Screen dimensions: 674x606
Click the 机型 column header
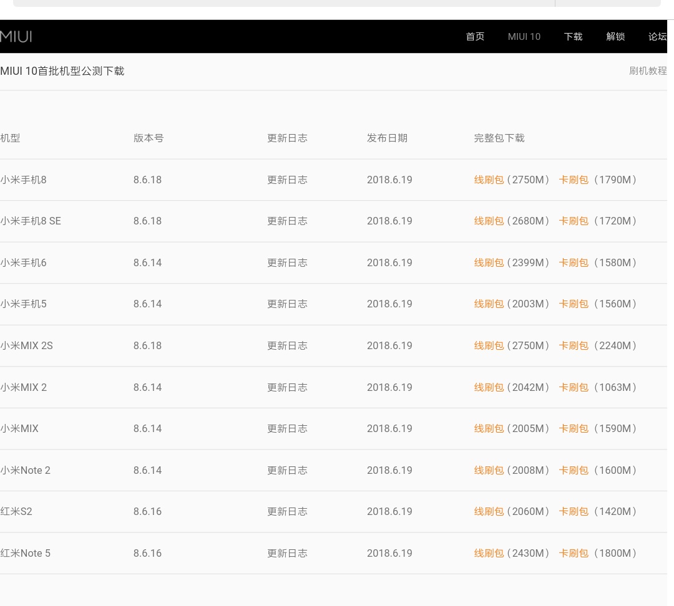pyautogui.click(x=11, y=138)
